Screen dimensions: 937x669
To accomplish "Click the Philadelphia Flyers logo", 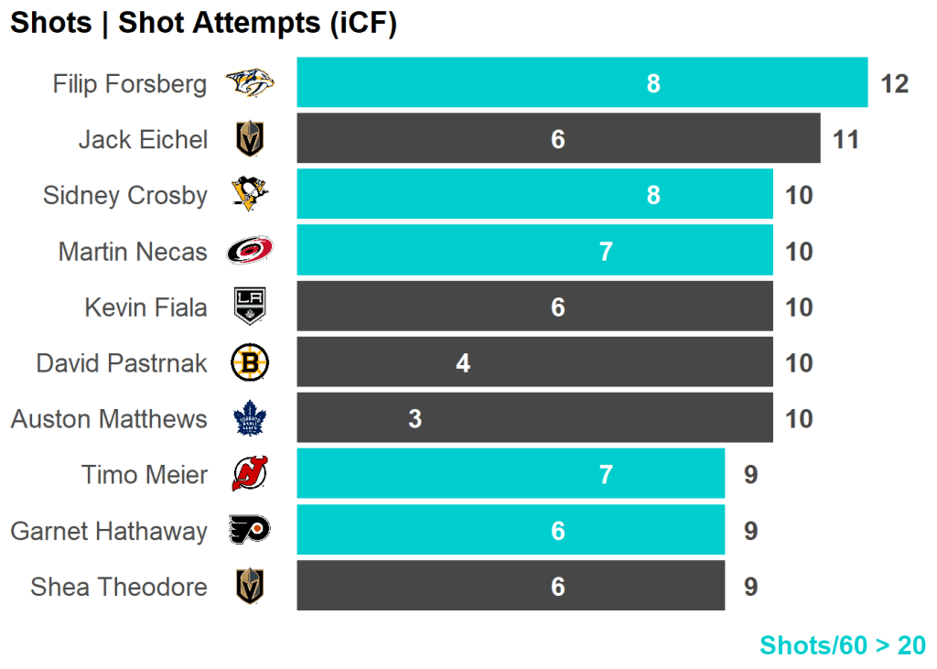I will 249,531.
